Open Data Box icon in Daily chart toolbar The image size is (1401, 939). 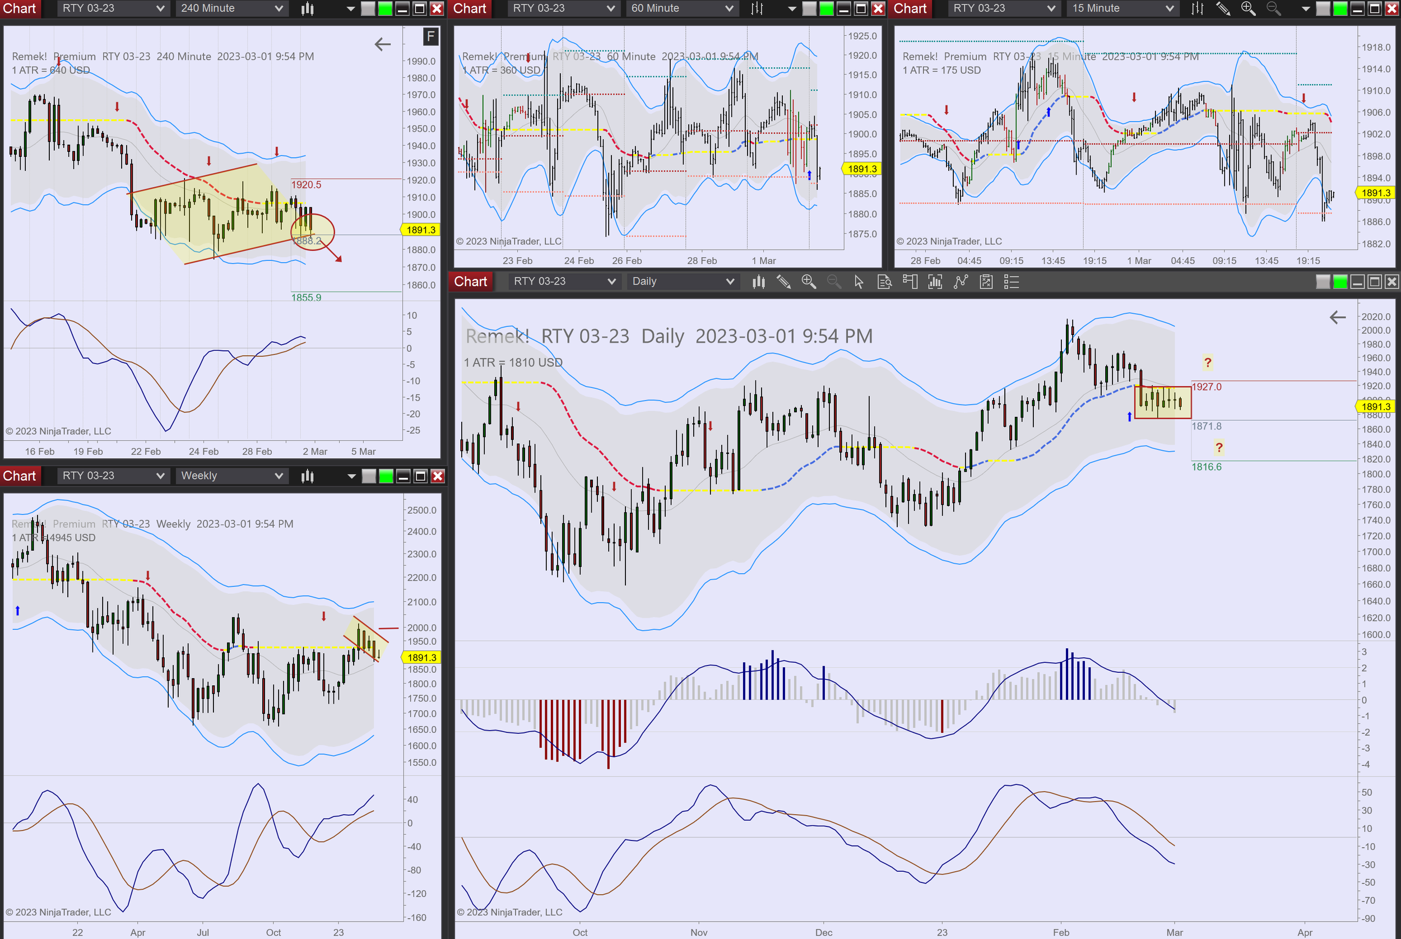point(884,281)
